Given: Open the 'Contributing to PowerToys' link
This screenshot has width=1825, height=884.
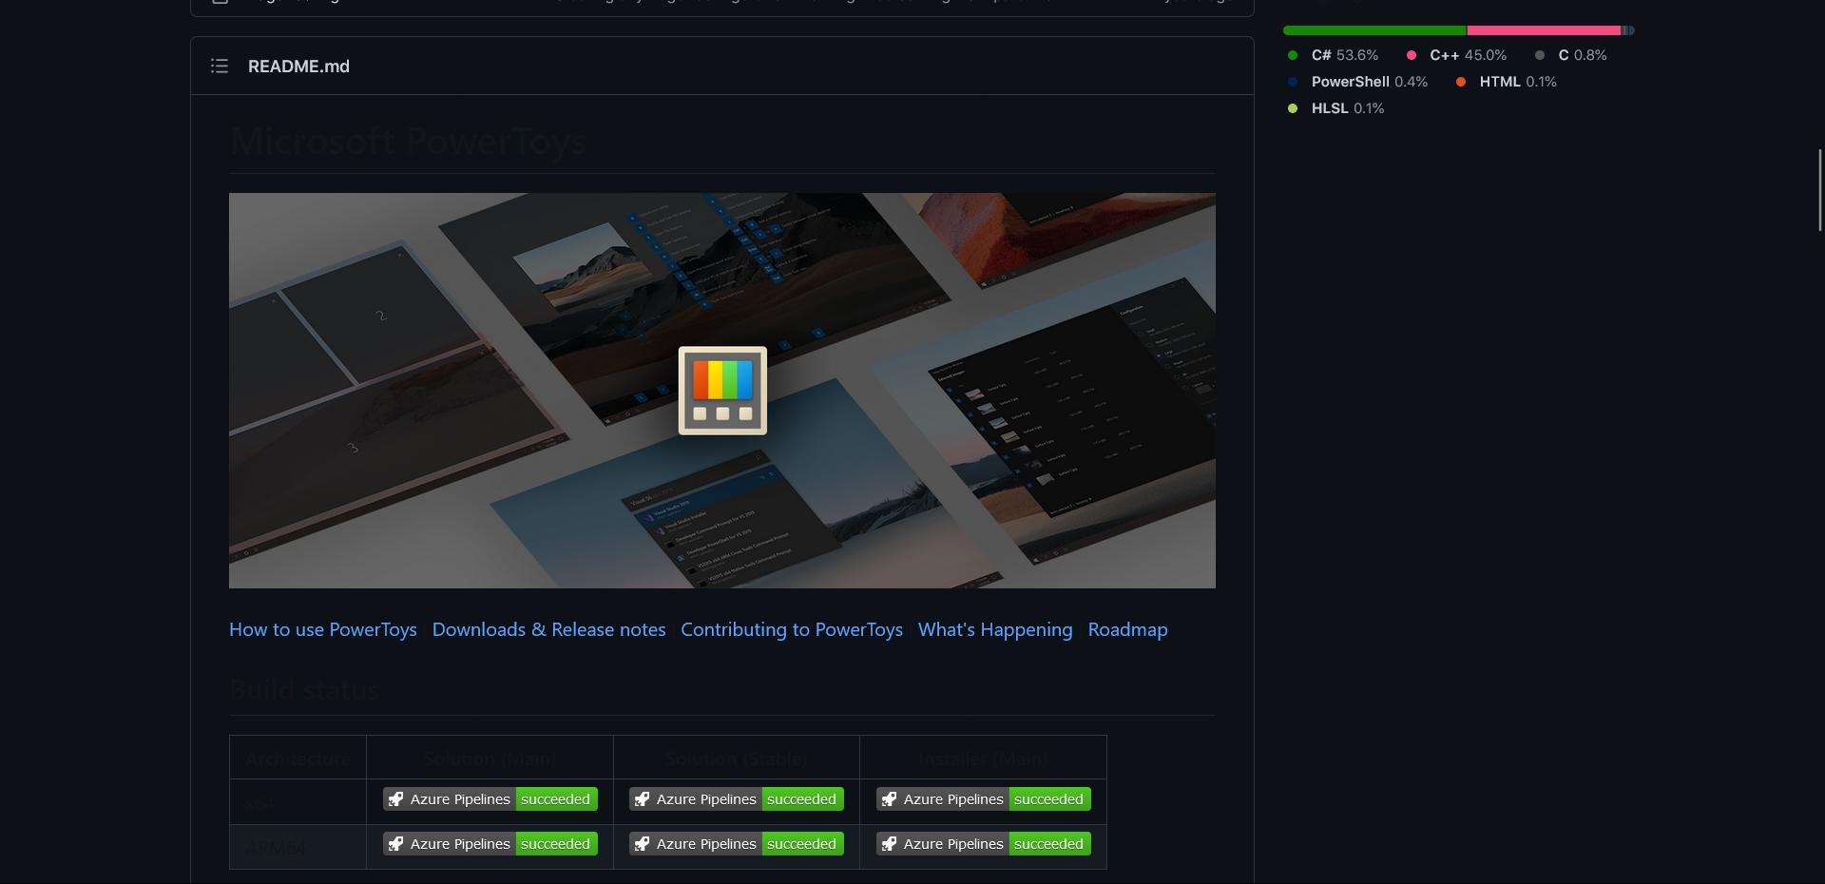Looking at the screenshot, I should (792, 629).
